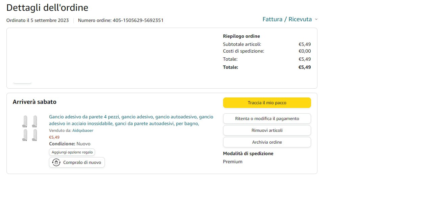Screen dimensions: 428x203
Task: Click the Dettagli dell'ordine page title
Action: pos(47,7)
